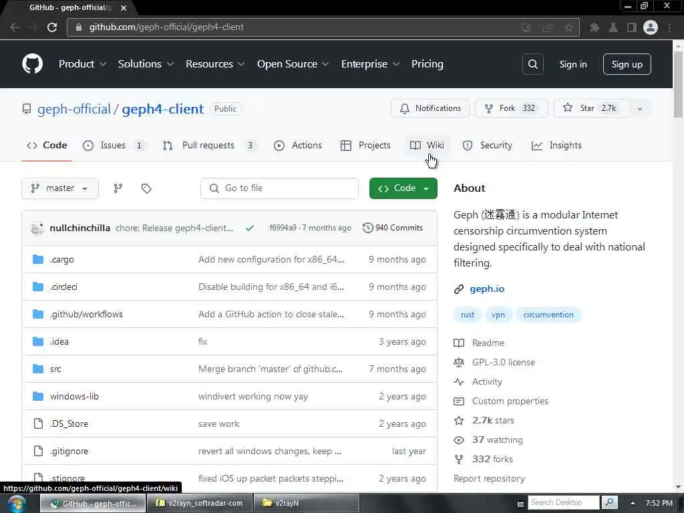The image size is (684, 513).
Task: Open the Projects tab
Action: [365, 145]
